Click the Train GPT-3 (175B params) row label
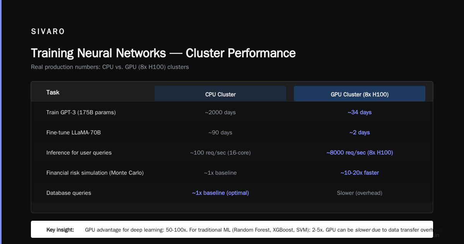The width and height of the screenshot is (464, 244). (81, 112)
